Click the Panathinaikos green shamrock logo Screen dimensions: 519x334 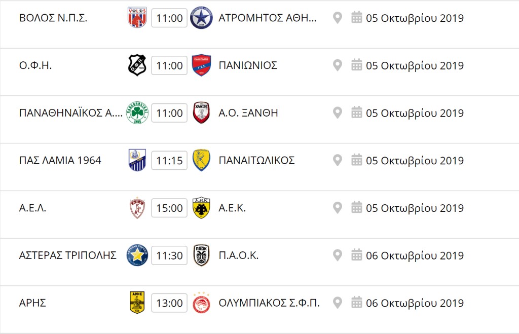(137, 113)
